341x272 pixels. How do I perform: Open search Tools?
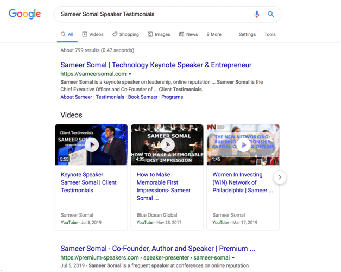point(270,34)
